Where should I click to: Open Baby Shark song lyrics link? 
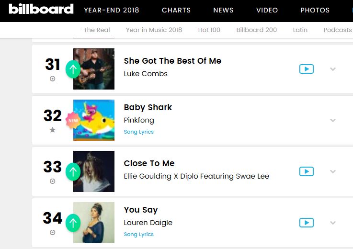[138, 132]
